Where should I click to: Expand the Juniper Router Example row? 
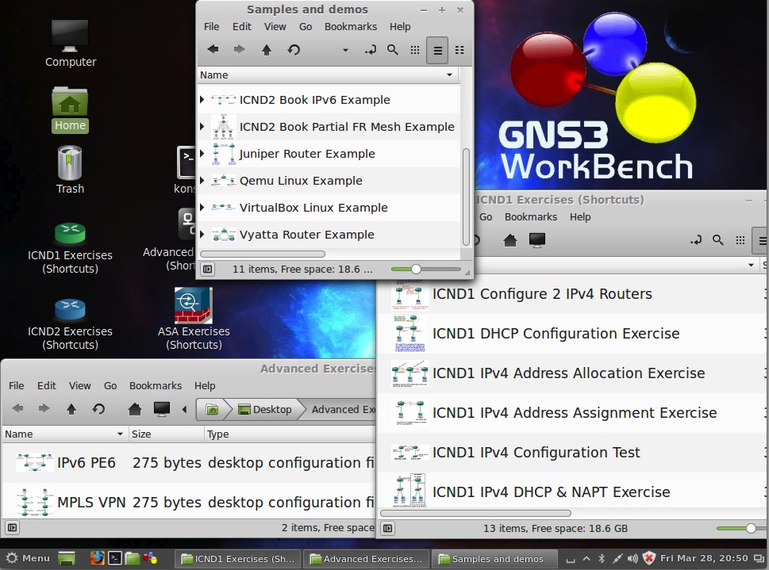[202, 154]
